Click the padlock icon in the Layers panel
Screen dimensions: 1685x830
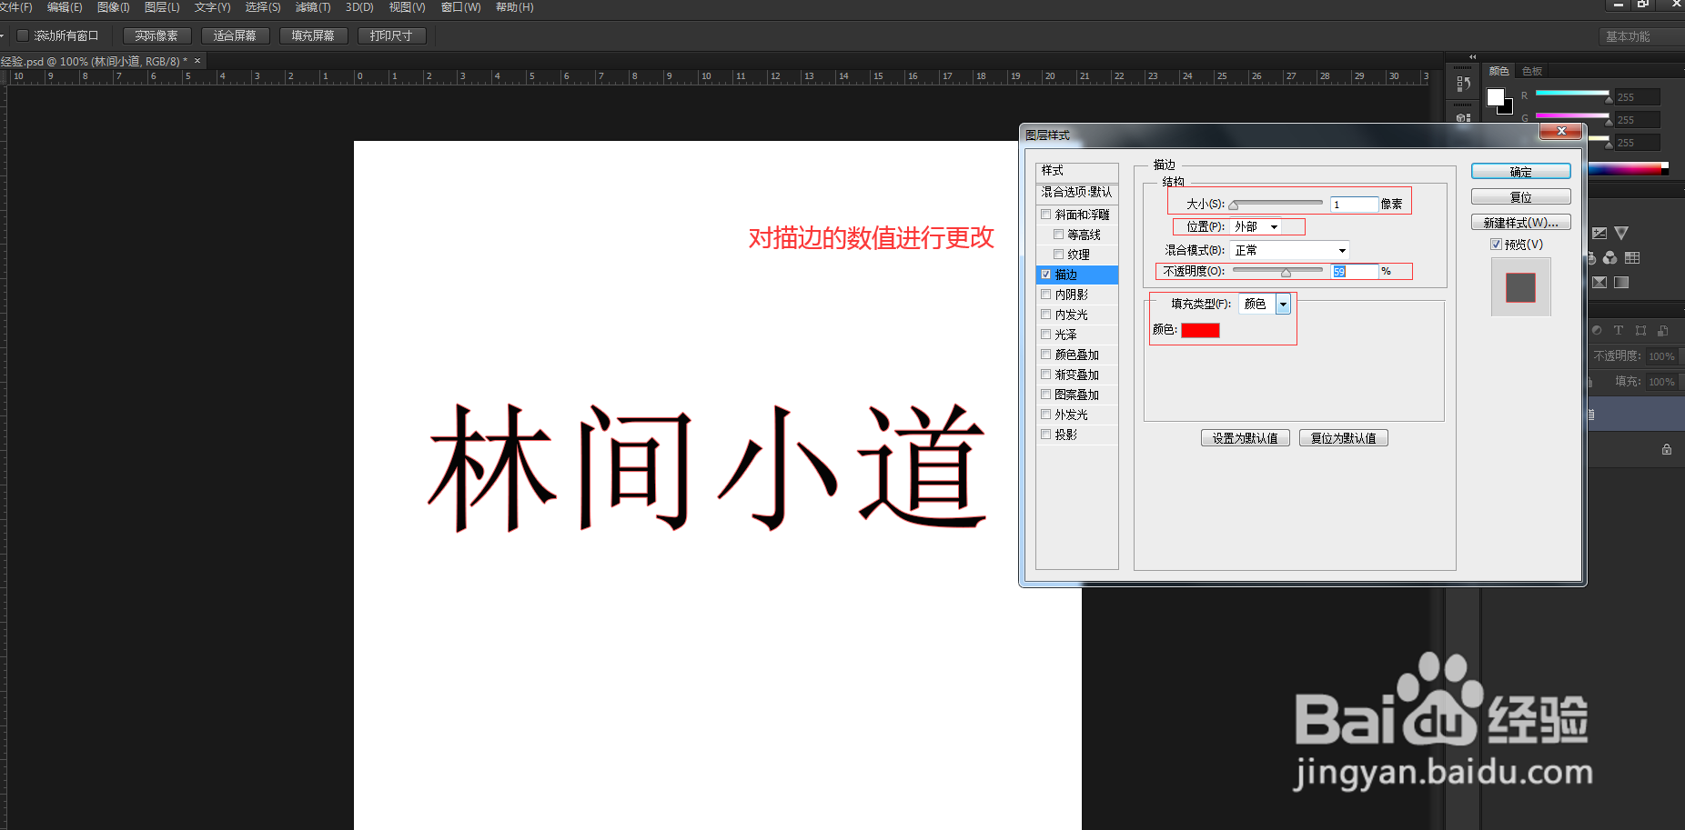1666,448
